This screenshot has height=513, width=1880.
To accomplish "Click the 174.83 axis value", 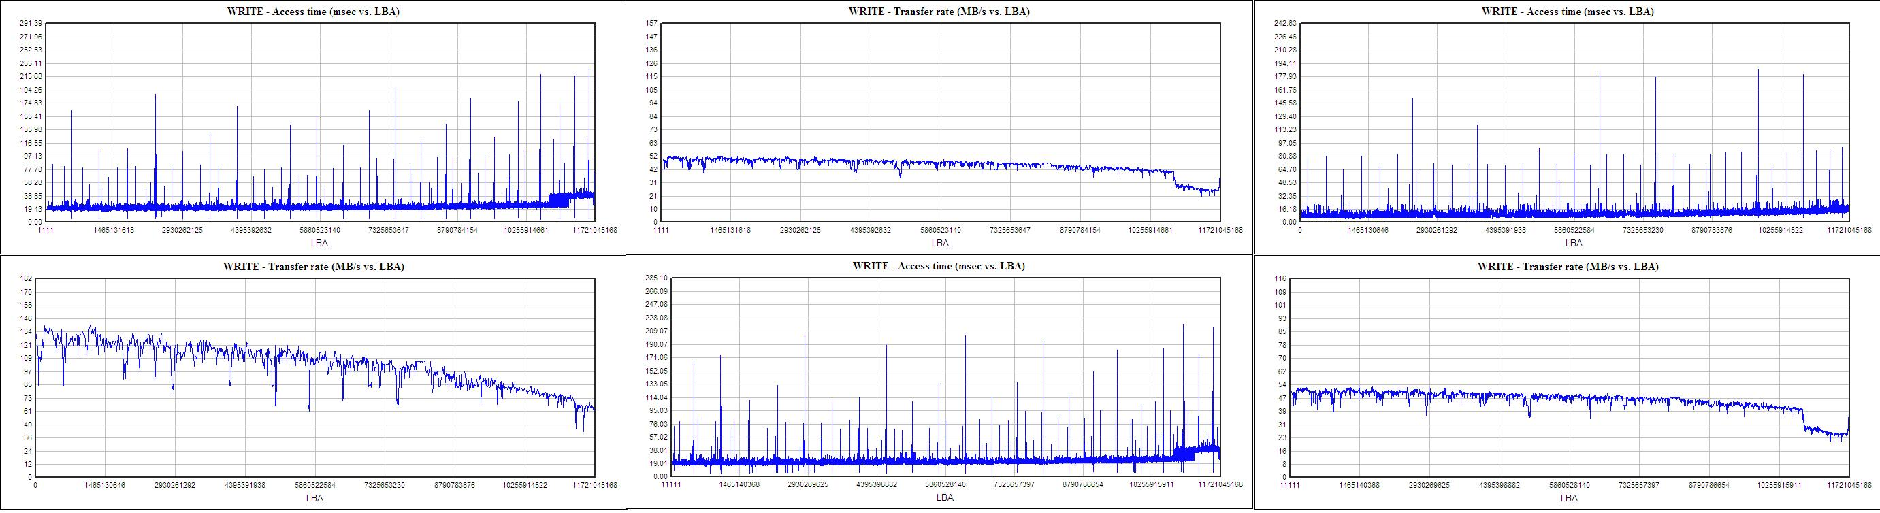I will coord(31,103).
